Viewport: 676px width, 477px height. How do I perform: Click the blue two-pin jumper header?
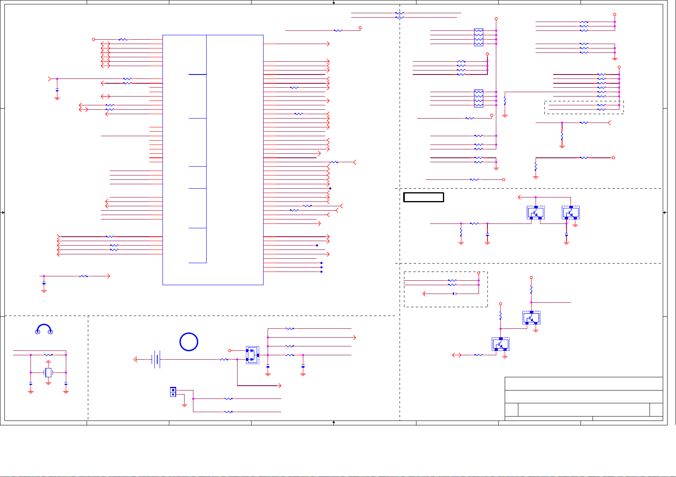[173, 392]
